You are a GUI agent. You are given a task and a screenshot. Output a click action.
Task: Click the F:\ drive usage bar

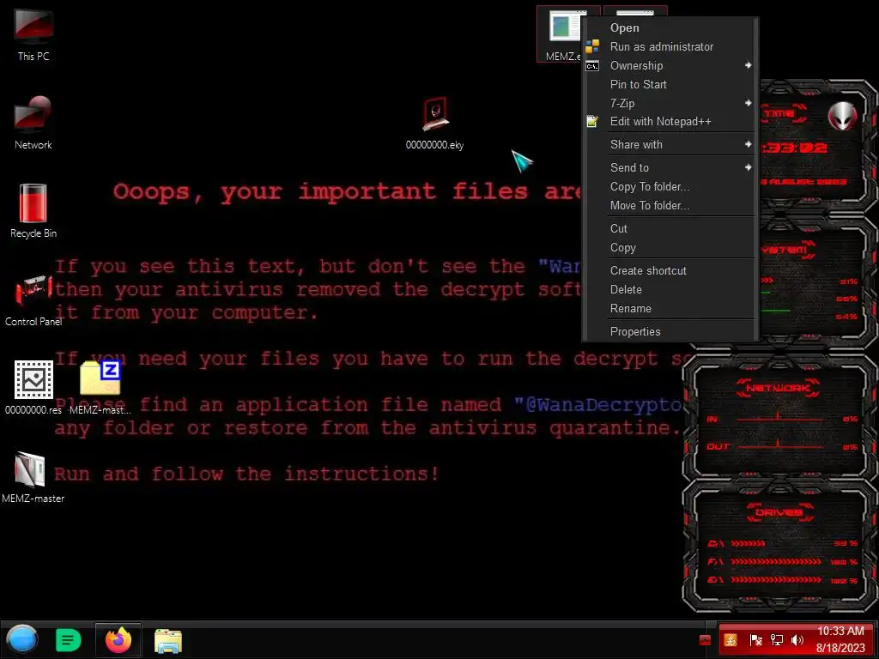coord(776,561)
